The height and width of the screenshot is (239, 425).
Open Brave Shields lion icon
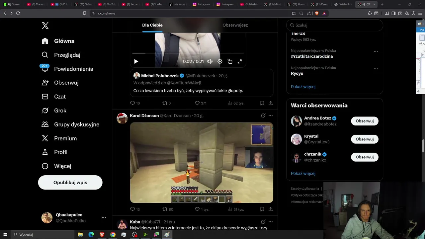(x=316, y=13)
